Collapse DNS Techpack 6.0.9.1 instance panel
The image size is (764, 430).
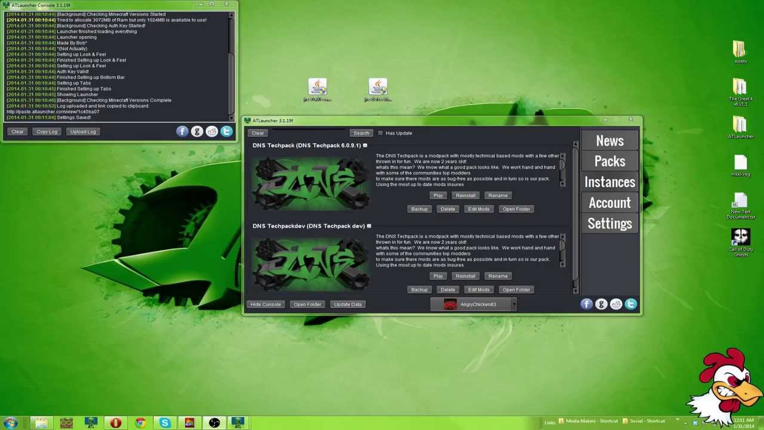tap(365, 145)
